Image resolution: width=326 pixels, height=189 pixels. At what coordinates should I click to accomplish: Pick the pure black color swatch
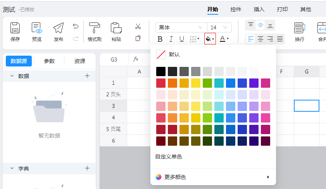161,72
